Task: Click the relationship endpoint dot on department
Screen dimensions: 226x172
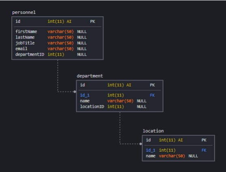Action: coord(75,92)
